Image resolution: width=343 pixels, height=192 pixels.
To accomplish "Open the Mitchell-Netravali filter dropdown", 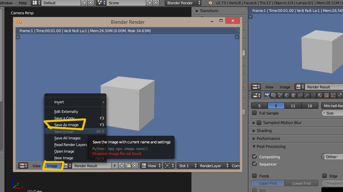I will (332, 106).
